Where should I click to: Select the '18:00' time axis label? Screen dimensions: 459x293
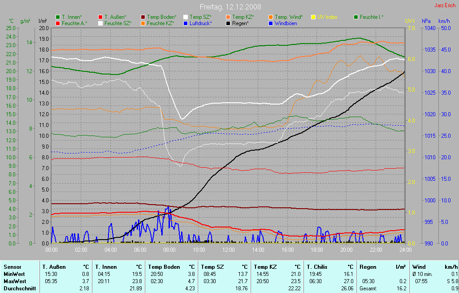click(317, 250)
